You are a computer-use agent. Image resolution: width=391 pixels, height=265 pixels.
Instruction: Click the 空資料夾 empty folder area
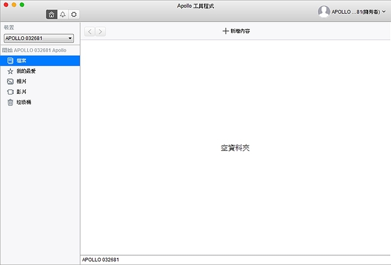pyautogui.click(x=235, y=148)
